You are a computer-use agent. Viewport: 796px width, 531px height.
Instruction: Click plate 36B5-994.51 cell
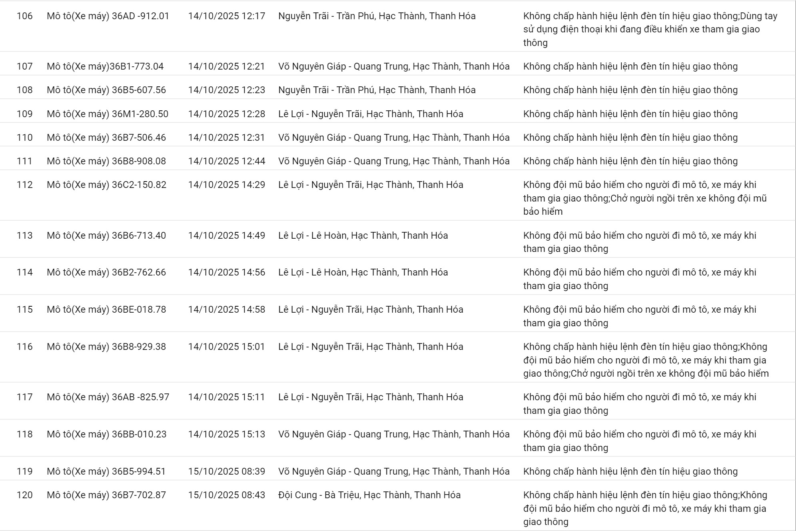tap(106, 471)
